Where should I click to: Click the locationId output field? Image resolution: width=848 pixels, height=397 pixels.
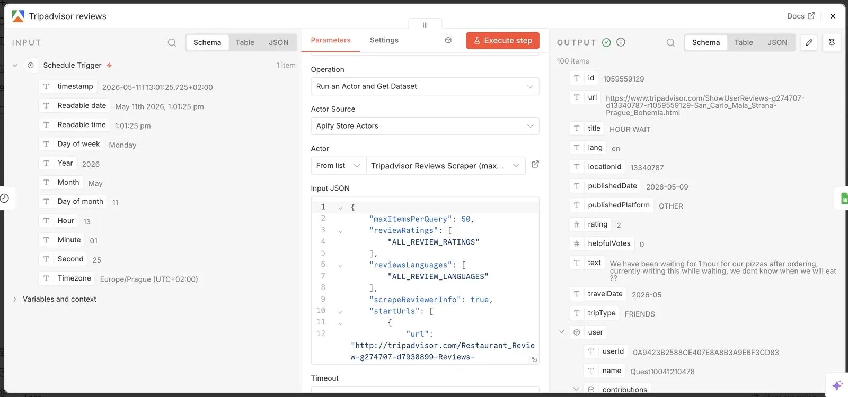point(597,167)
